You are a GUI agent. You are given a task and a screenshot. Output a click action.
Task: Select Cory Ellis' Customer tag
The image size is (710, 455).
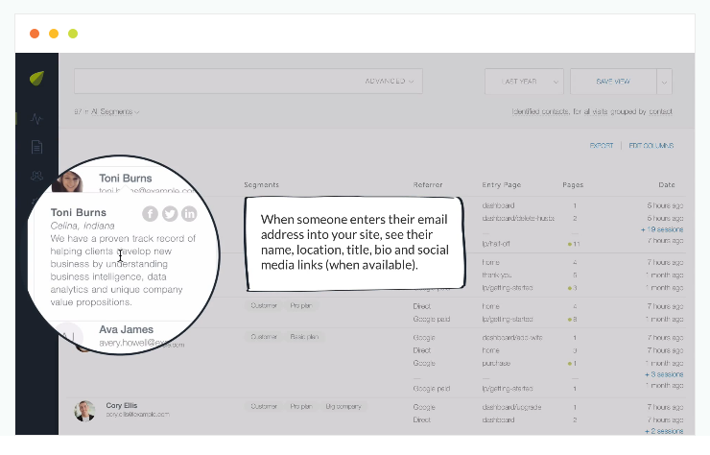[x=264, y=406]
